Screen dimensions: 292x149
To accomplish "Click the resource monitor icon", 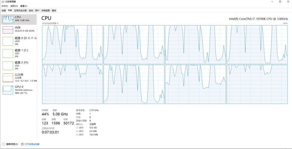I will [x=22, y=144].
